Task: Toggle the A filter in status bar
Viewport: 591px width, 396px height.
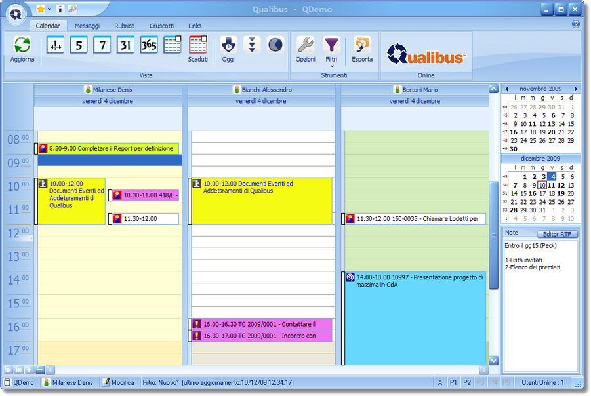Action: click(x=439, y=382)
